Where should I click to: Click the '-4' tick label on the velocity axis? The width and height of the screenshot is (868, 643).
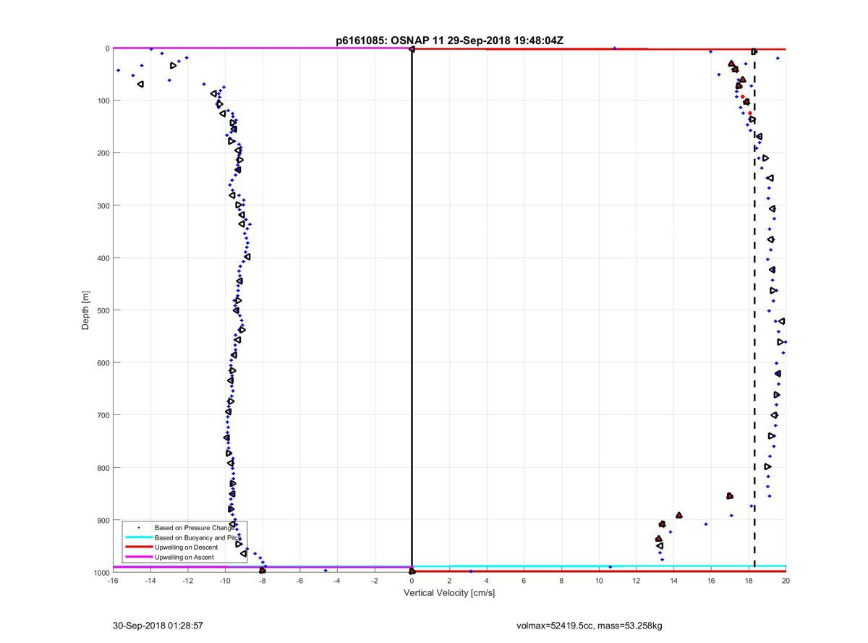click(337, 580)
